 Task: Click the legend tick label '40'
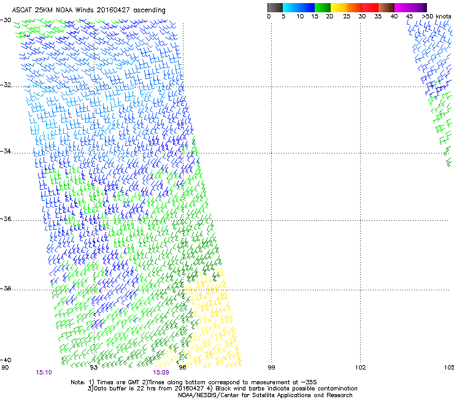[394, 17]
